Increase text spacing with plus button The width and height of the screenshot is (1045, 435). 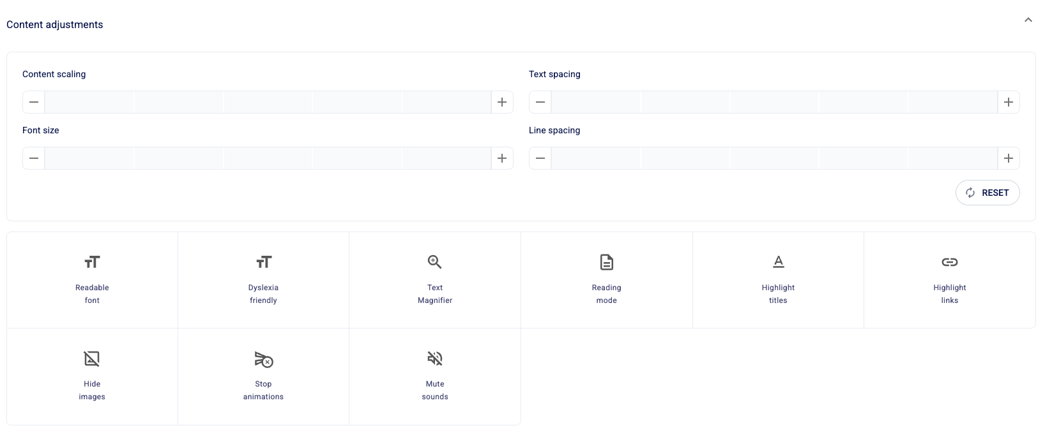[x=1009, y=102]
